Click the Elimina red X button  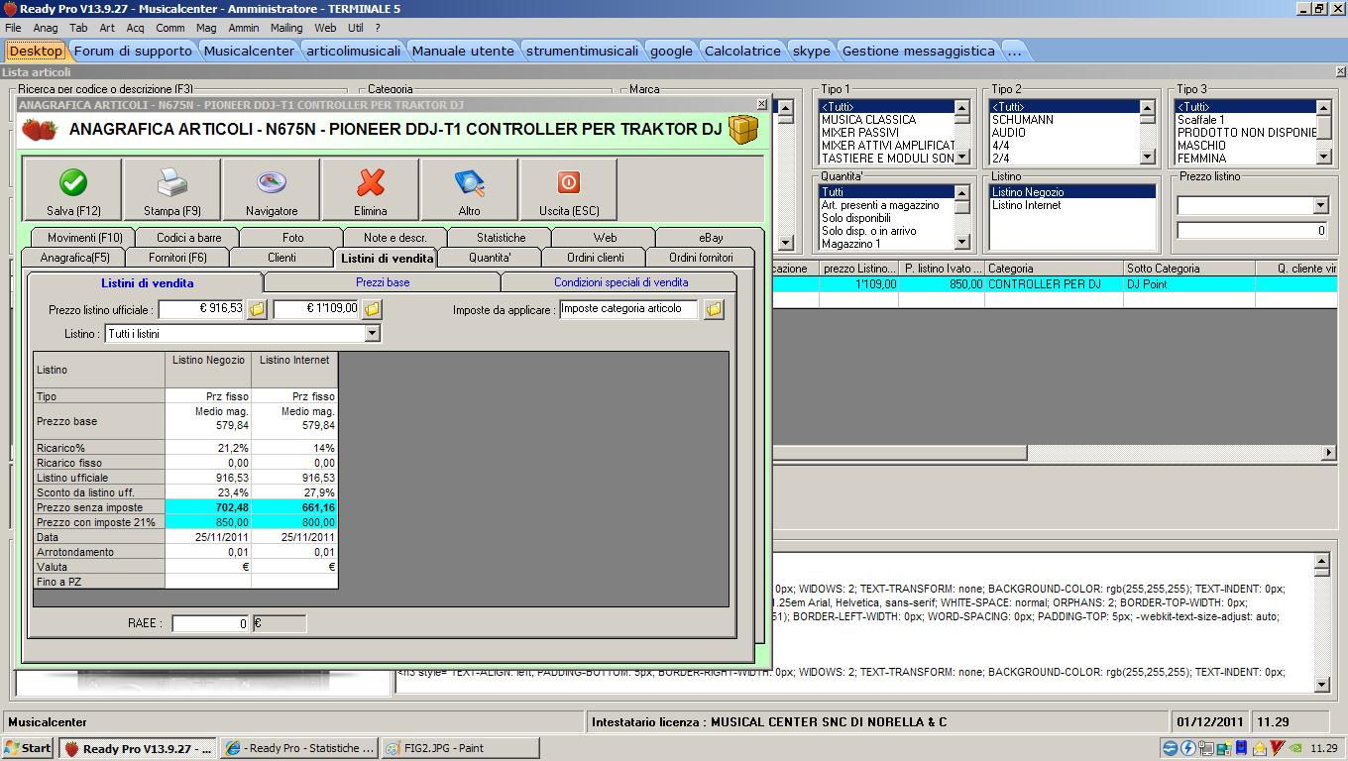371,190
